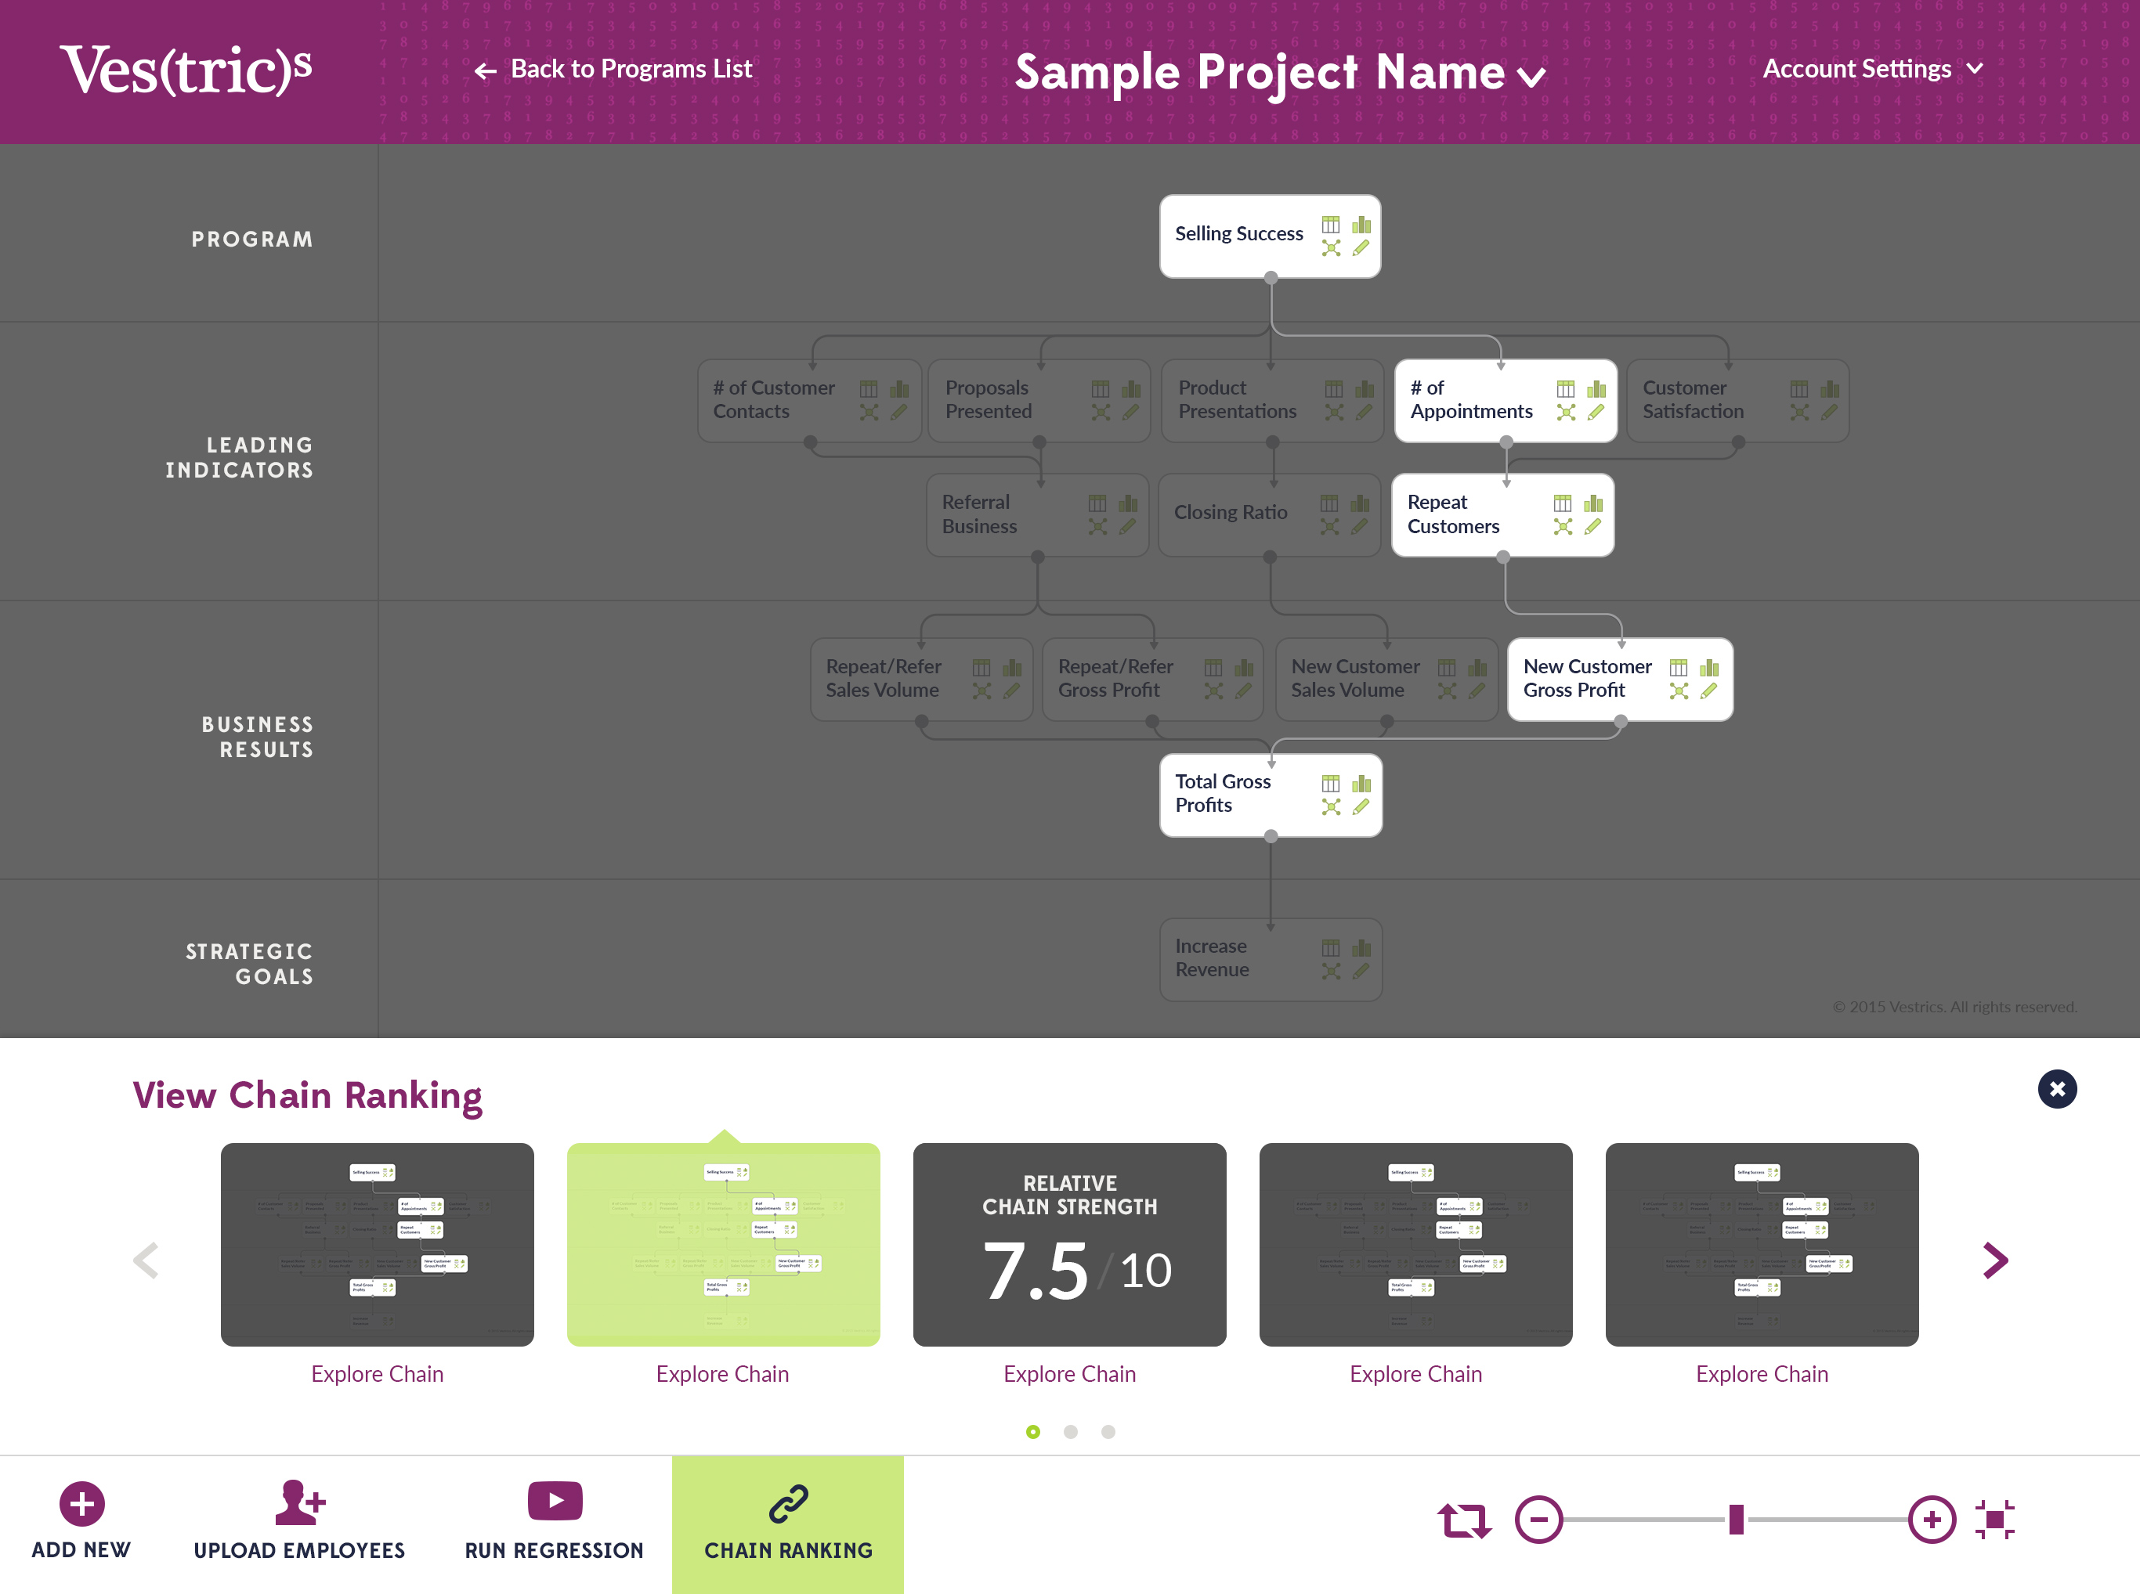Viewport: 2140px width, 1594px height.
Task: Click Add New in bottom toolbar
Action: click(81, 1520)
